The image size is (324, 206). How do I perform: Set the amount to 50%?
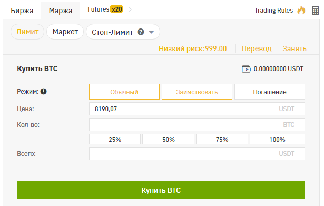click(169, 139)
